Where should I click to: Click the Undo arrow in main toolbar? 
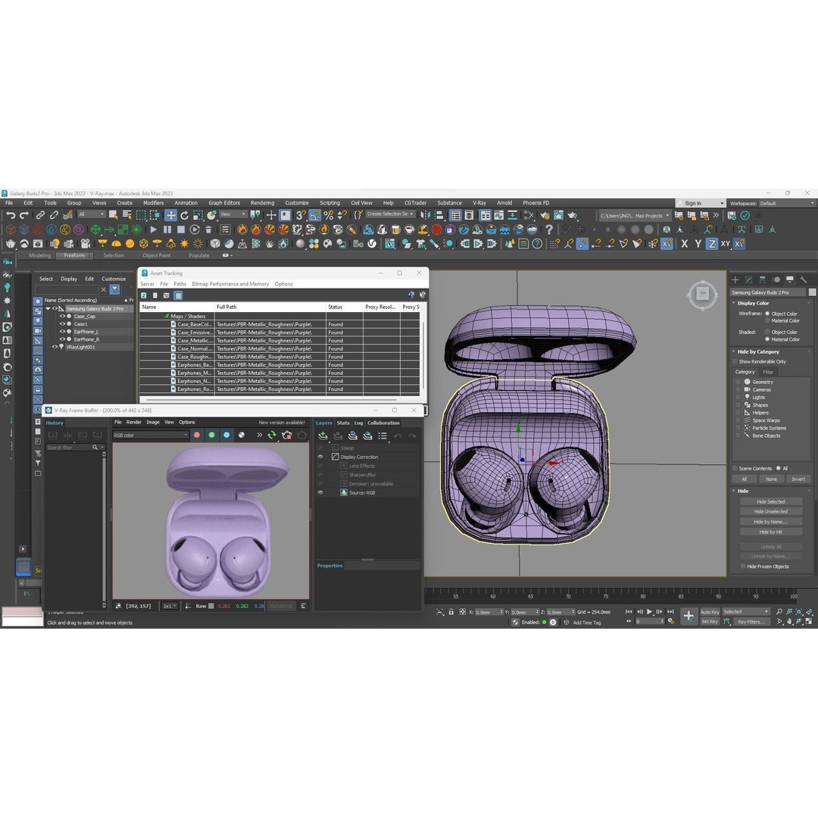tap(11, 215)
